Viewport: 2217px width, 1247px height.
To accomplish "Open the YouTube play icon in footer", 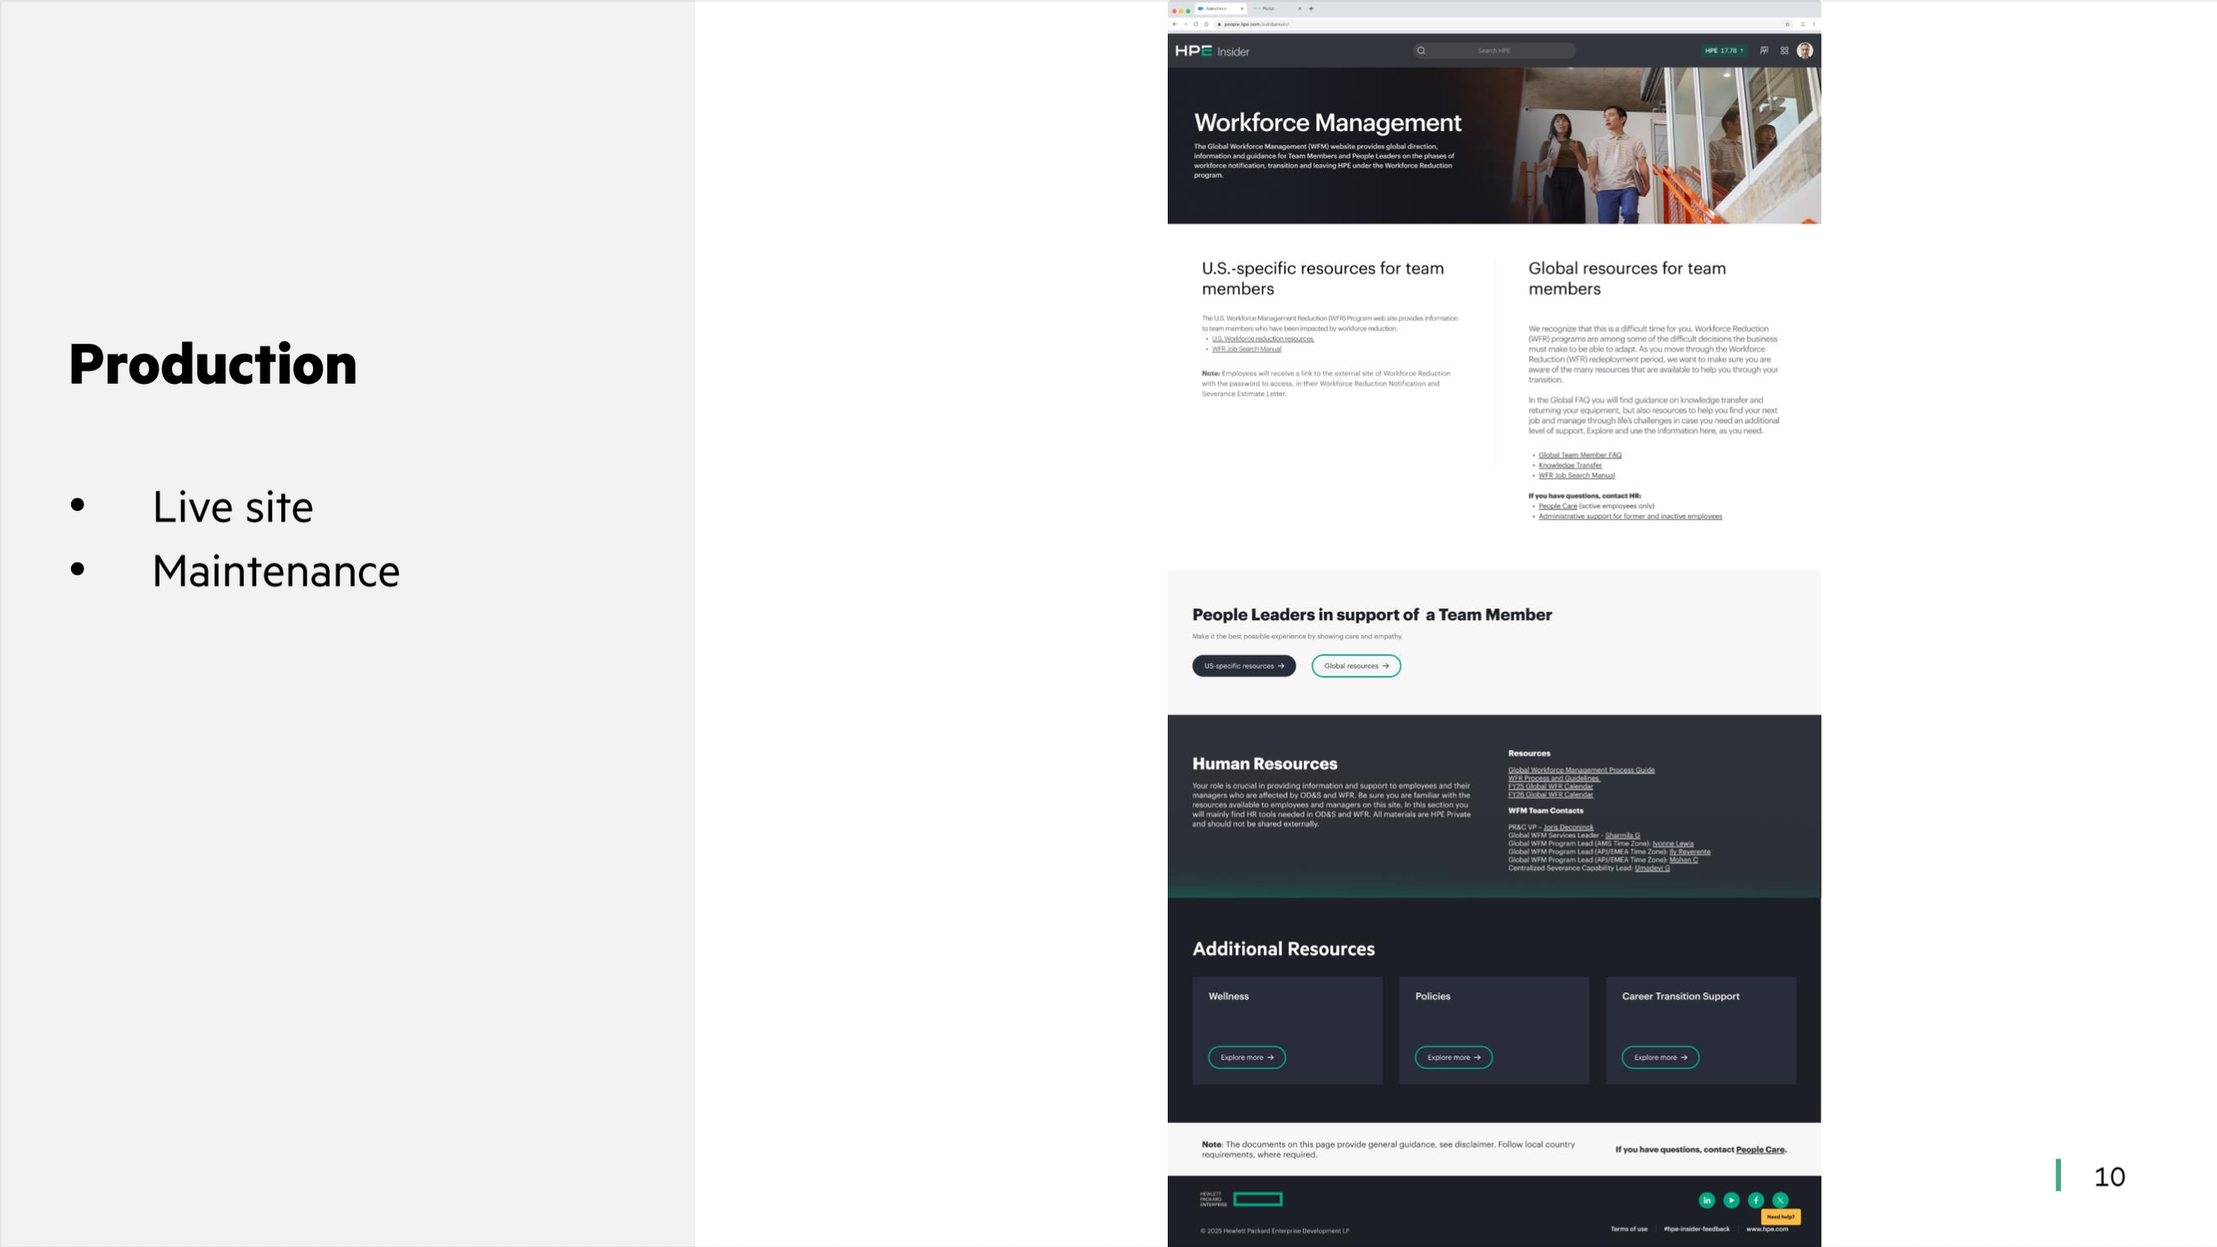I will (x=1731, y=1200).
